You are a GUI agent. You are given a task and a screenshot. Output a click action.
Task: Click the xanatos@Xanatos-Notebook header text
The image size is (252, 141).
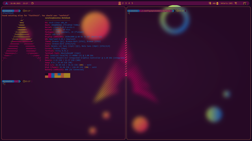[x=57, y=18]
